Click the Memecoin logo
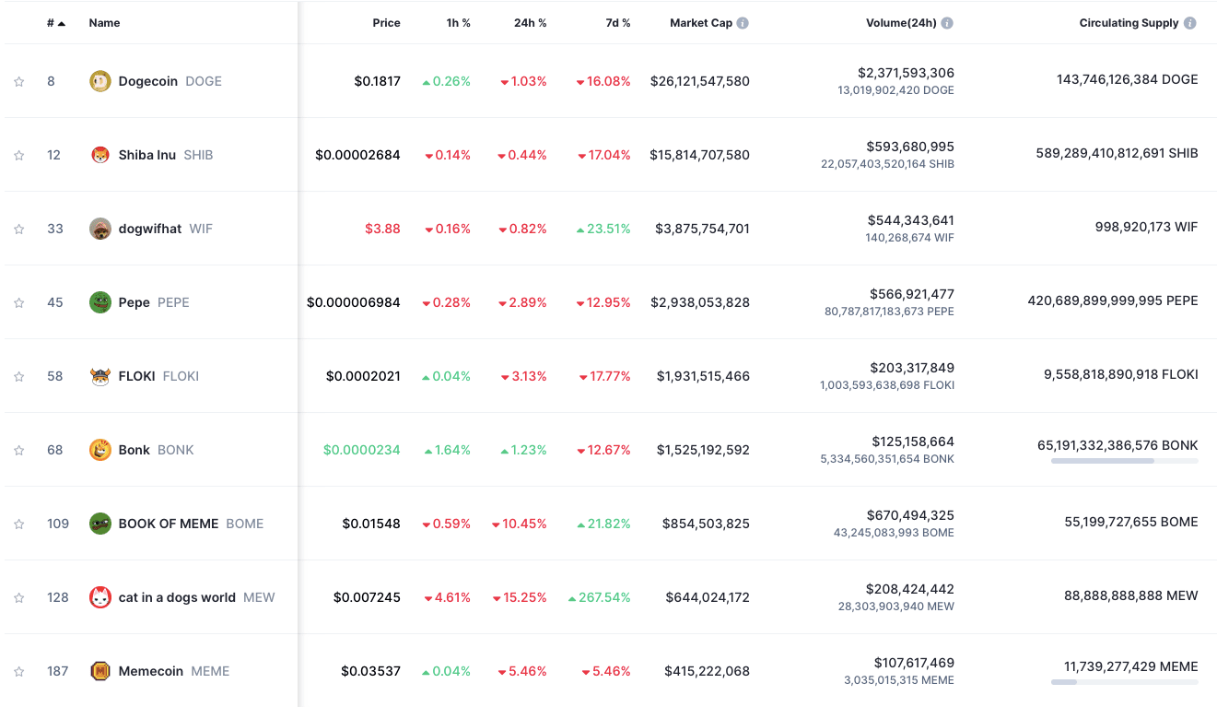Screen dimensions: 1217x707 click(x=100, y=671)
